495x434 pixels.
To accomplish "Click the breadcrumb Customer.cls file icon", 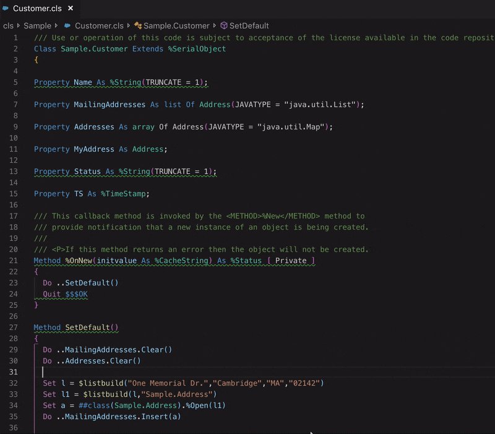I will [67, 25].
